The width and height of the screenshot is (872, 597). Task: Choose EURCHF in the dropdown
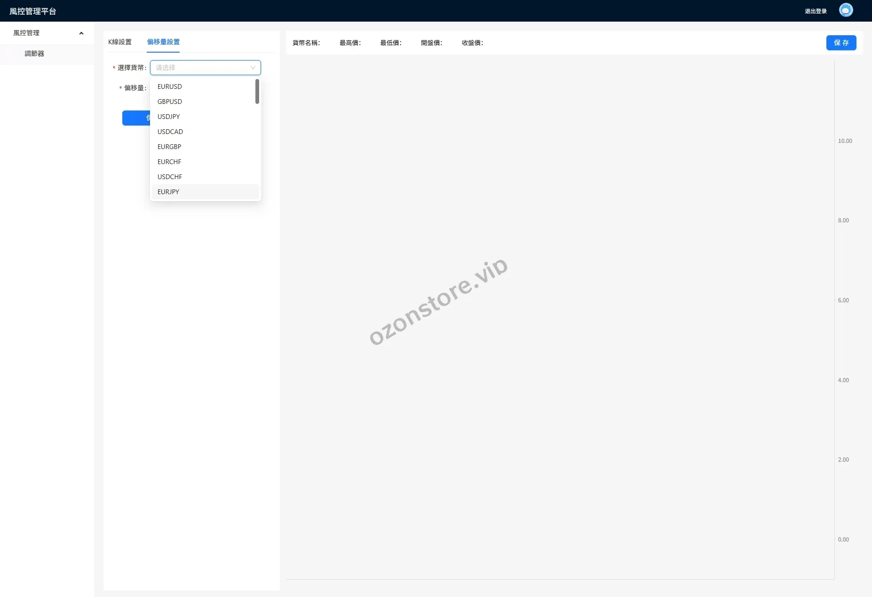pyautogui.click(x=169, y=162)
